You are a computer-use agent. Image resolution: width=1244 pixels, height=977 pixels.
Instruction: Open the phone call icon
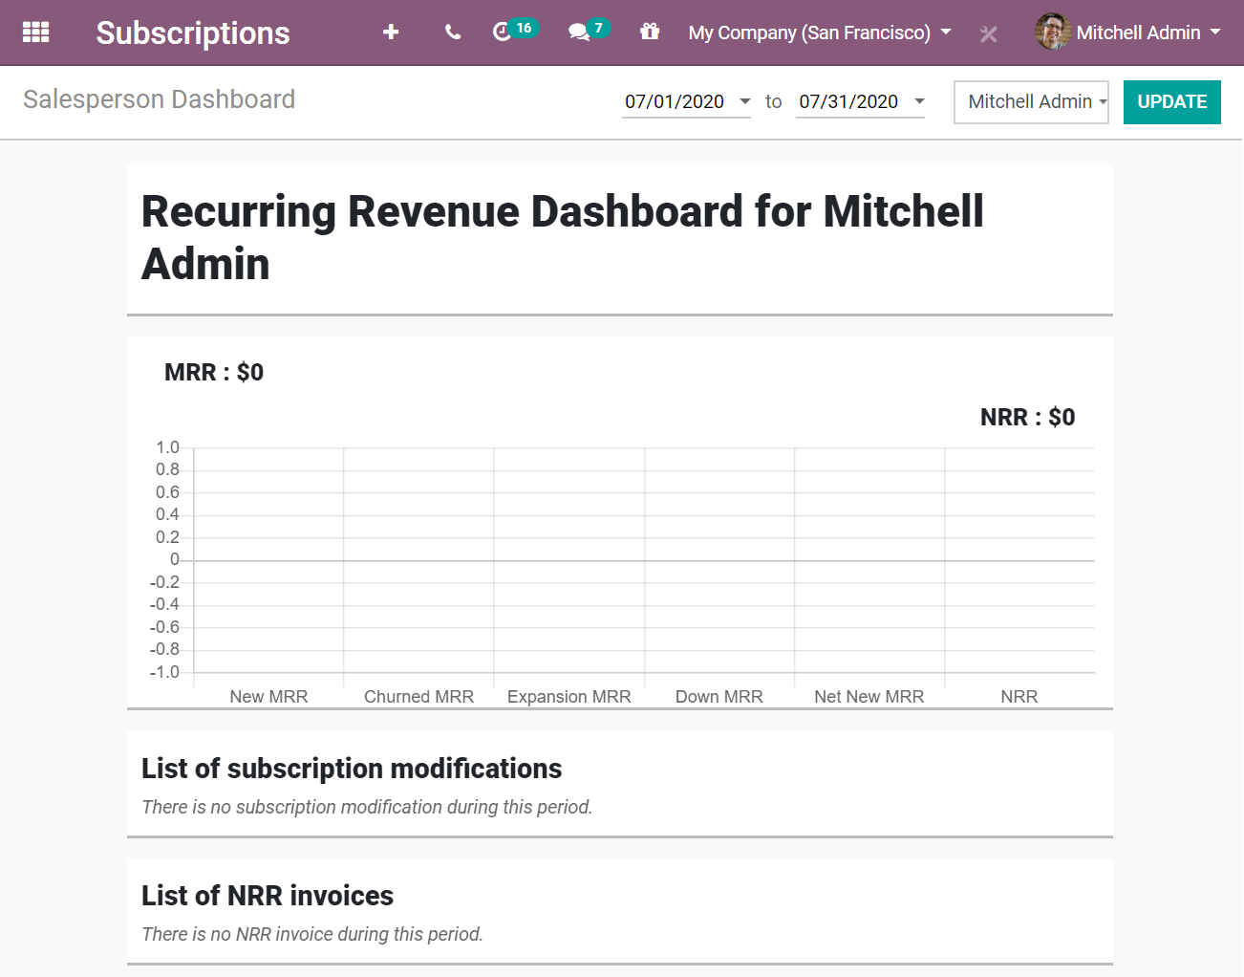[451, 32]
